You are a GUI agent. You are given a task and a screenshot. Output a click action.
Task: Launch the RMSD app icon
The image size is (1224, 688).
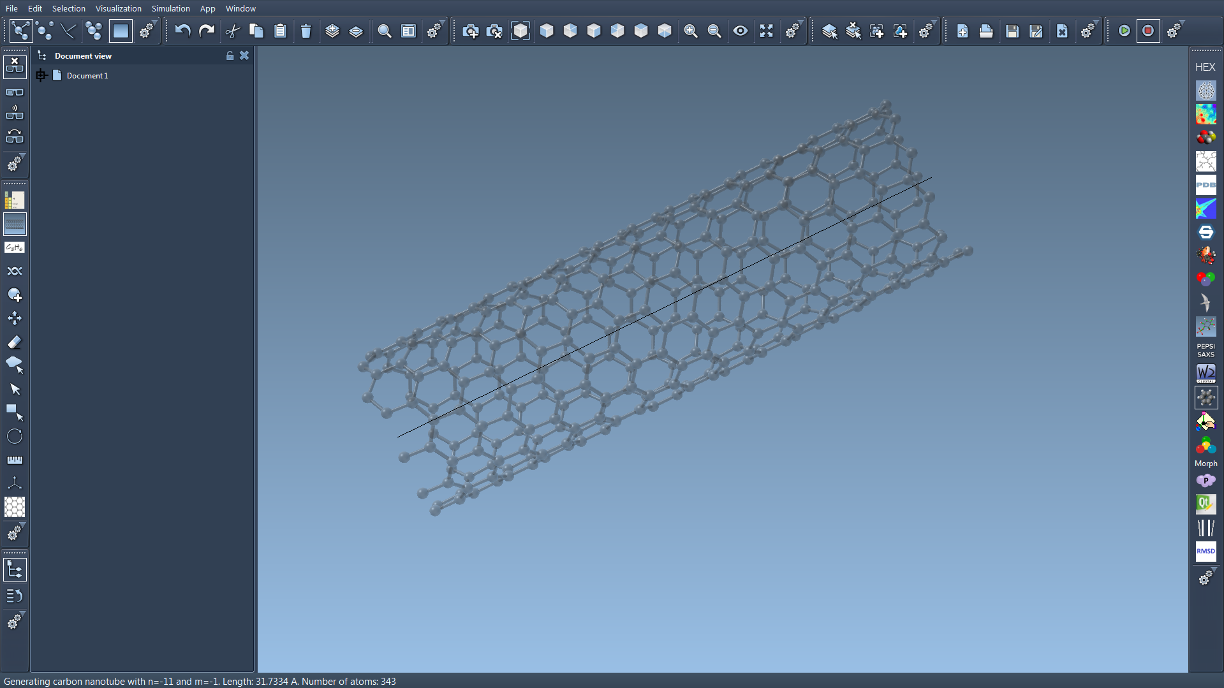[1206, 552]
